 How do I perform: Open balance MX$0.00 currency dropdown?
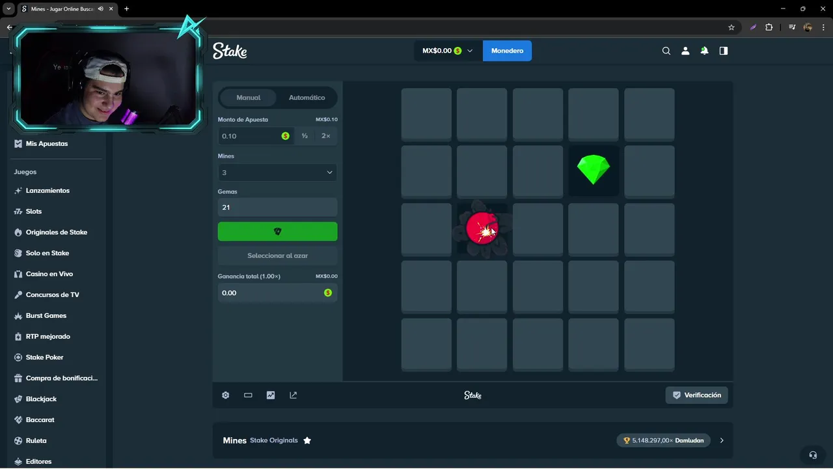tap(447, 51)
